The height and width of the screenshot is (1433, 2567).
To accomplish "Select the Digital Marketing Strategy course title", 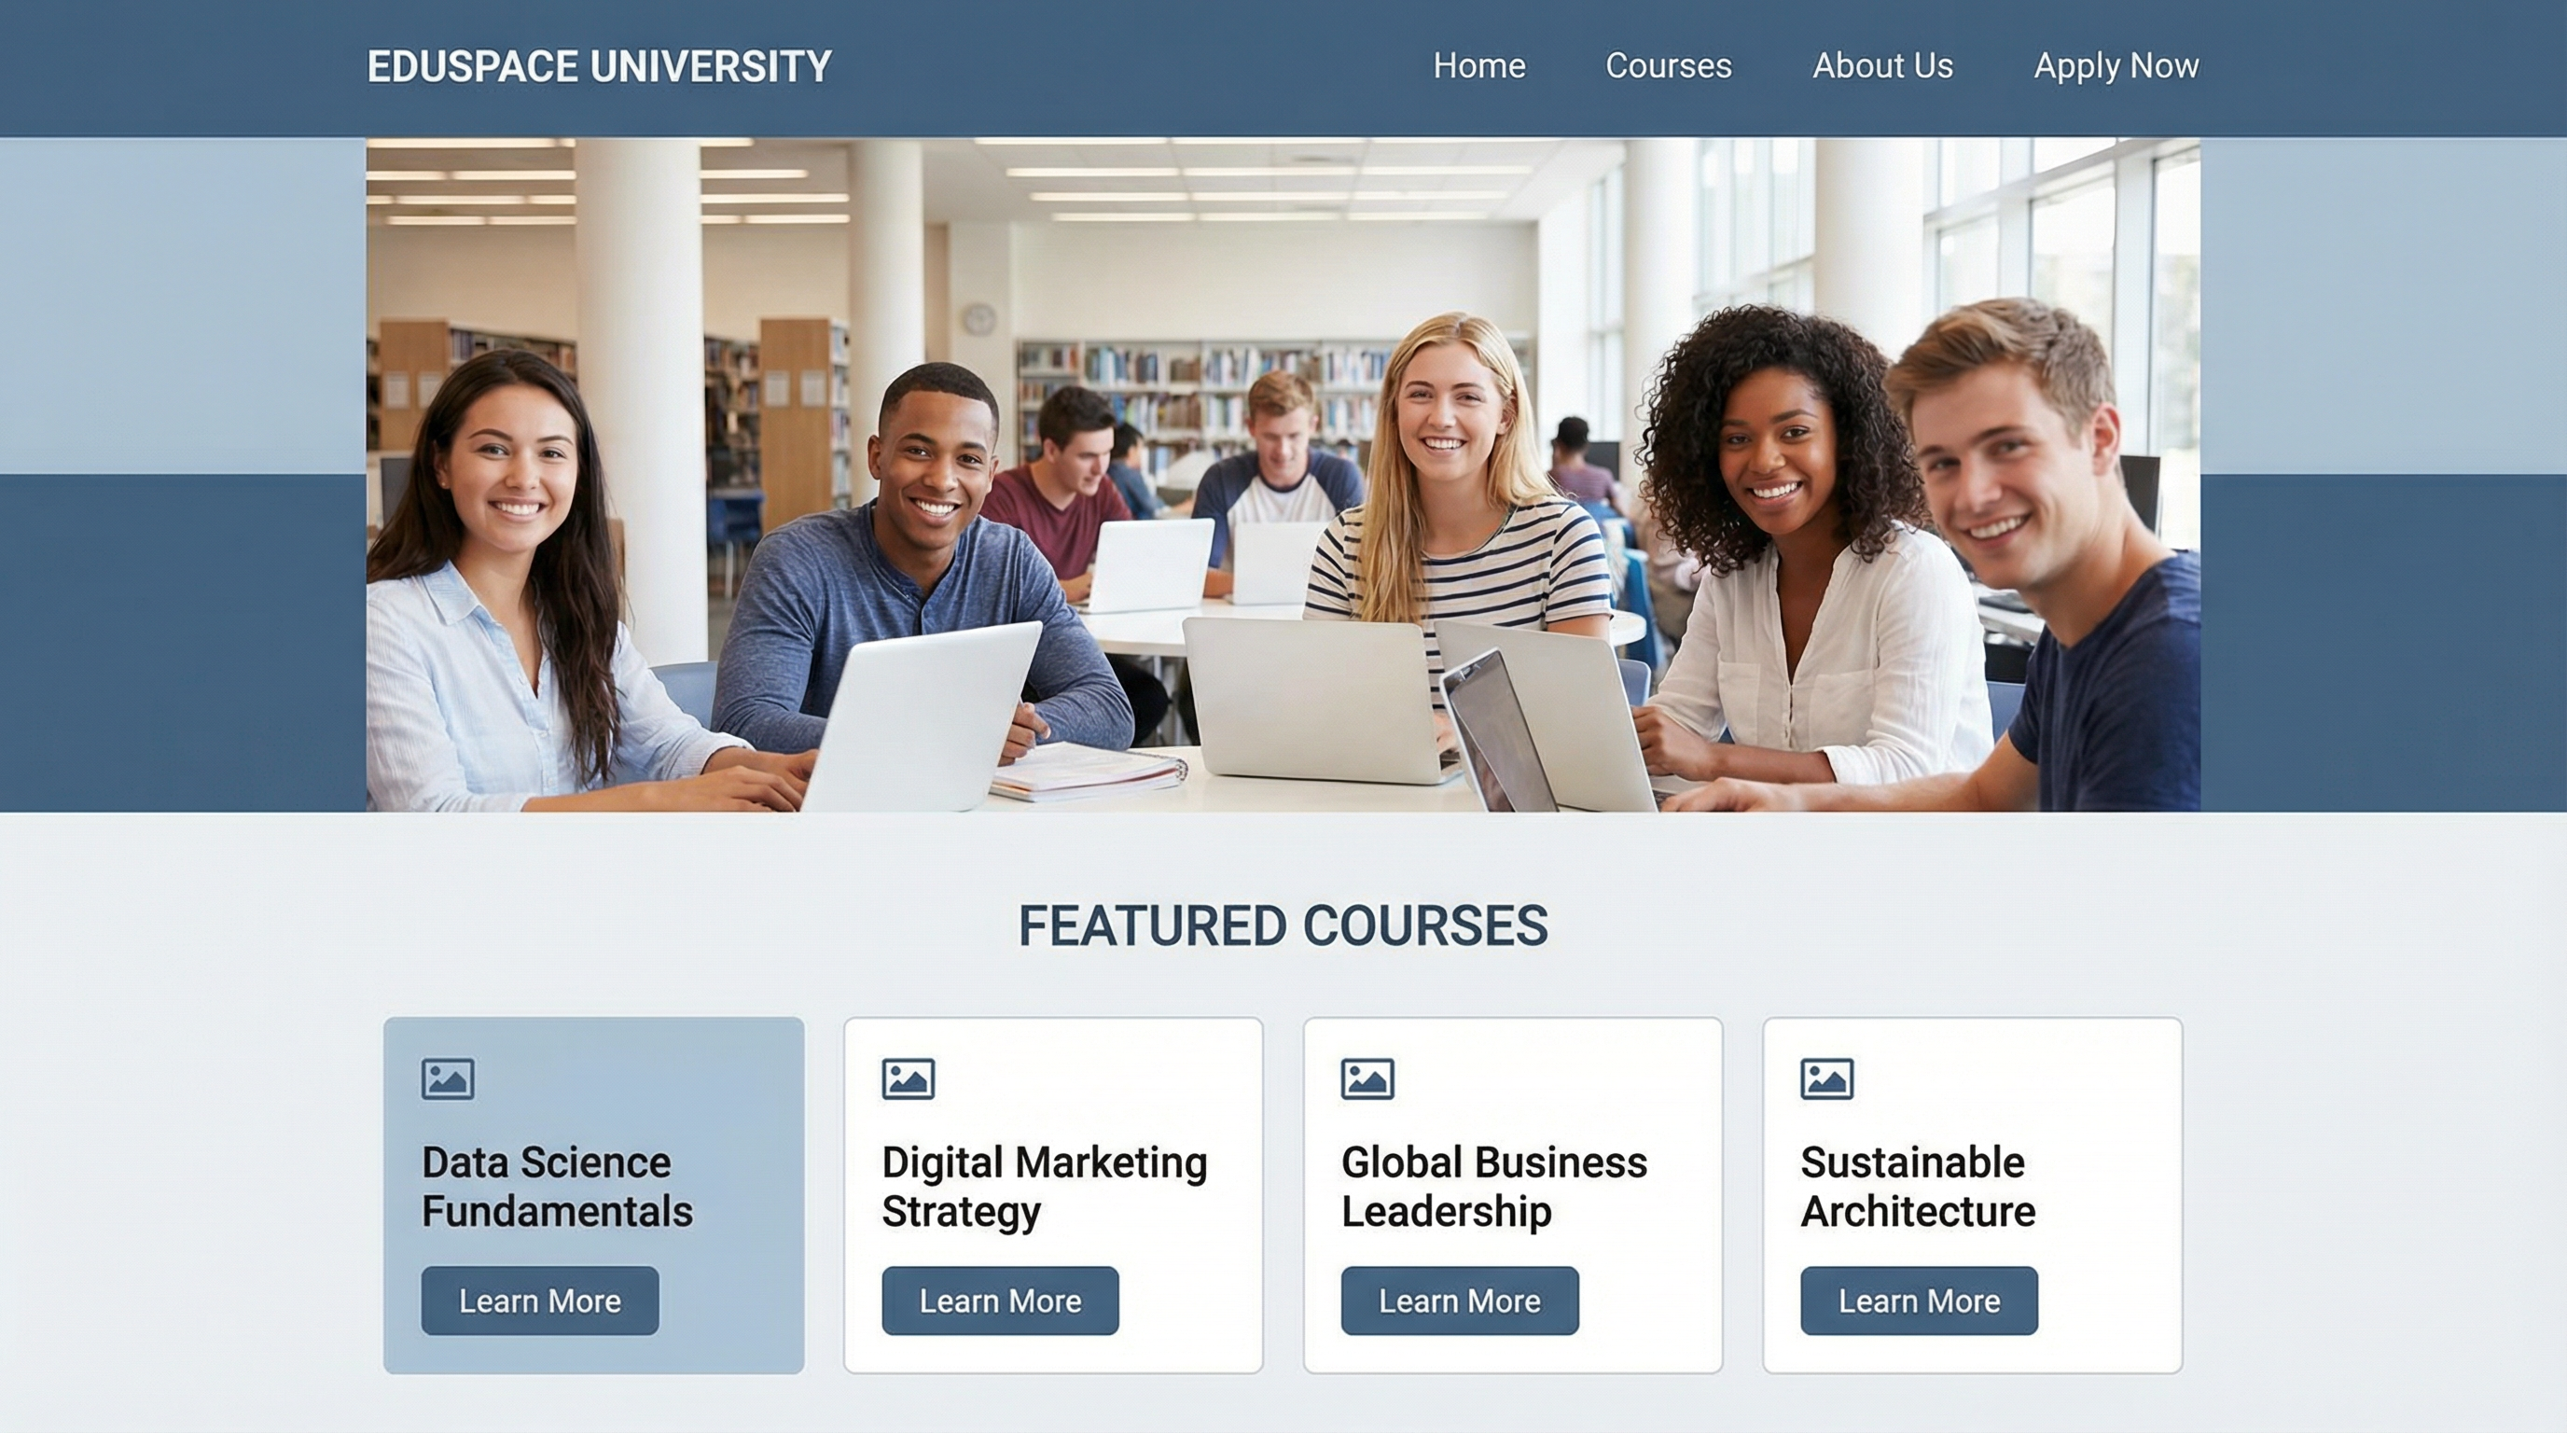I will click(x=1045, y=1187).
